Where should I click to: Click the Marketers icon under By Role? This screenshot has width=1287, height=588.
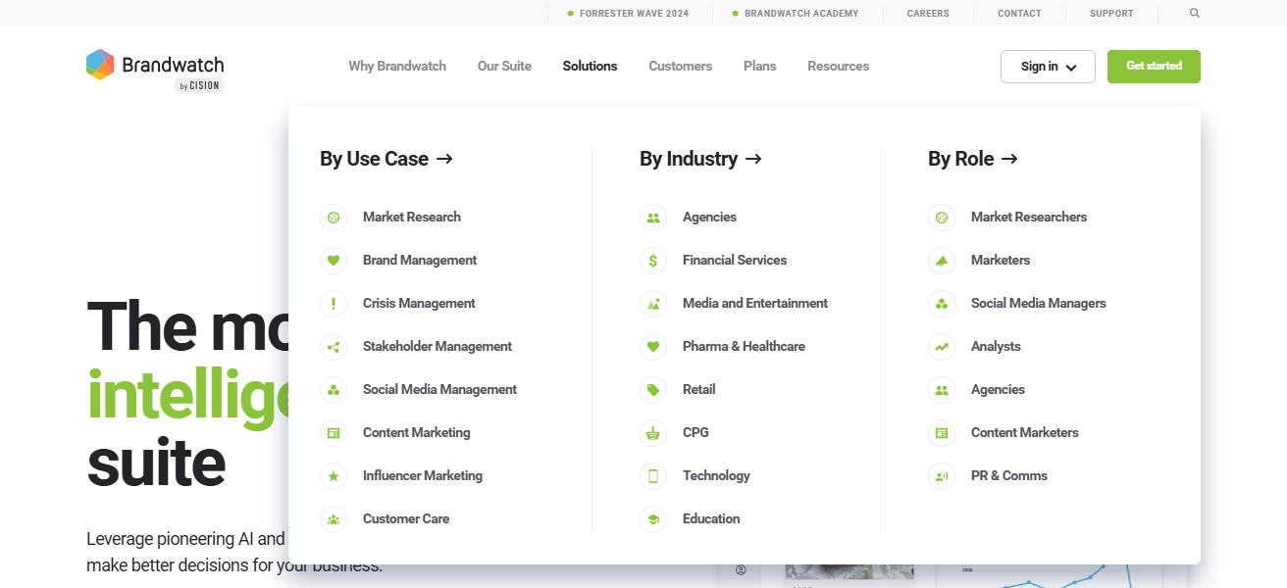pyautogui.click(x=942, y=261)
